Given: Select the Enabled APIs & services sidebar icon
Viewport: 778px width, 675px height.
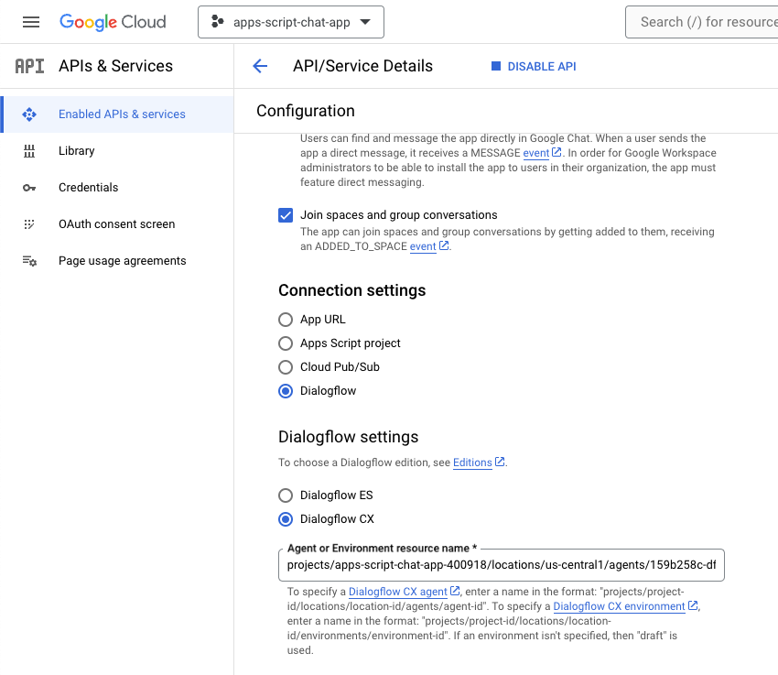Looking at the screenshot, I should 28,114.
